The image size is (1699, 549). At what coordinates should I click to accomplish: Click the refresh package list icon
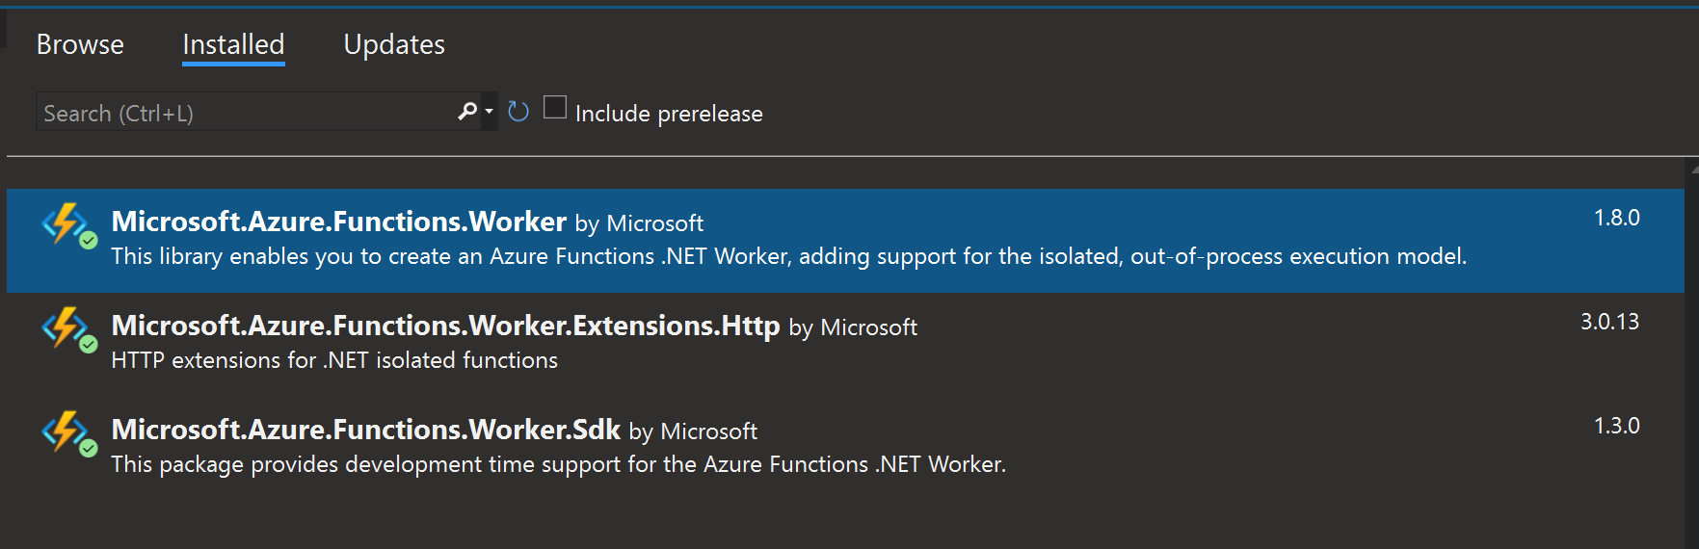tap(518, 112)
